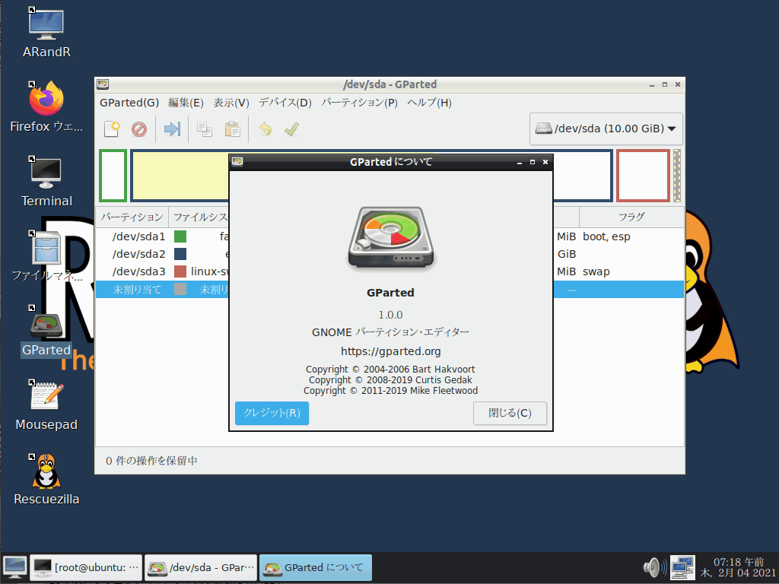The width and height of the screenshot is (779, 584).
Task: Click the Paste partition toolbar icon
Action: coord(232,129)
